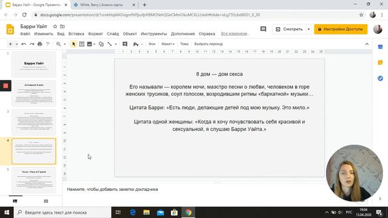Click the Print icon in toolbar

click(39, 44)
